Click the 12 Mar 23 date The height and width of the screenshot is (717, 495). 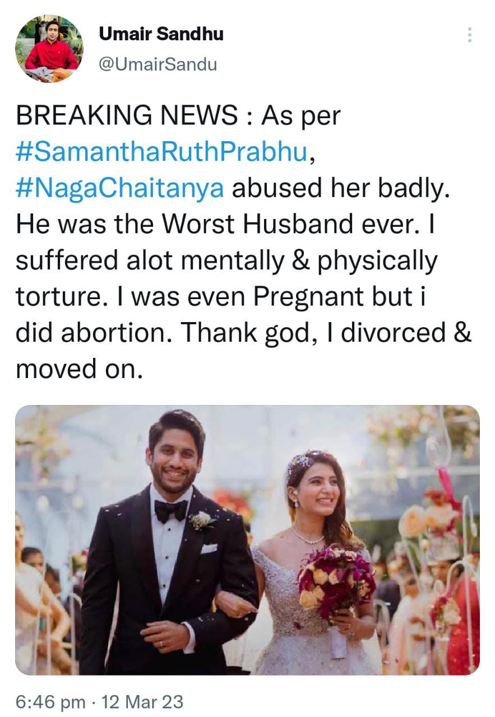coord(143,701)
